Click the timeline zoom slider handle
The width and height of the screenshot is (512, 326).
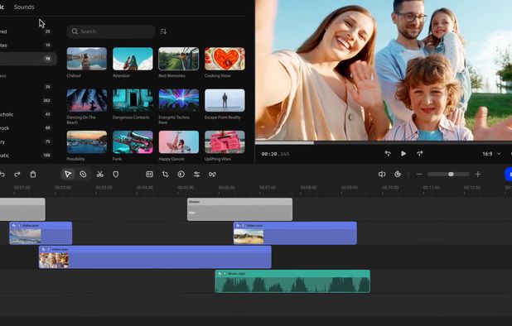point(451,174)
